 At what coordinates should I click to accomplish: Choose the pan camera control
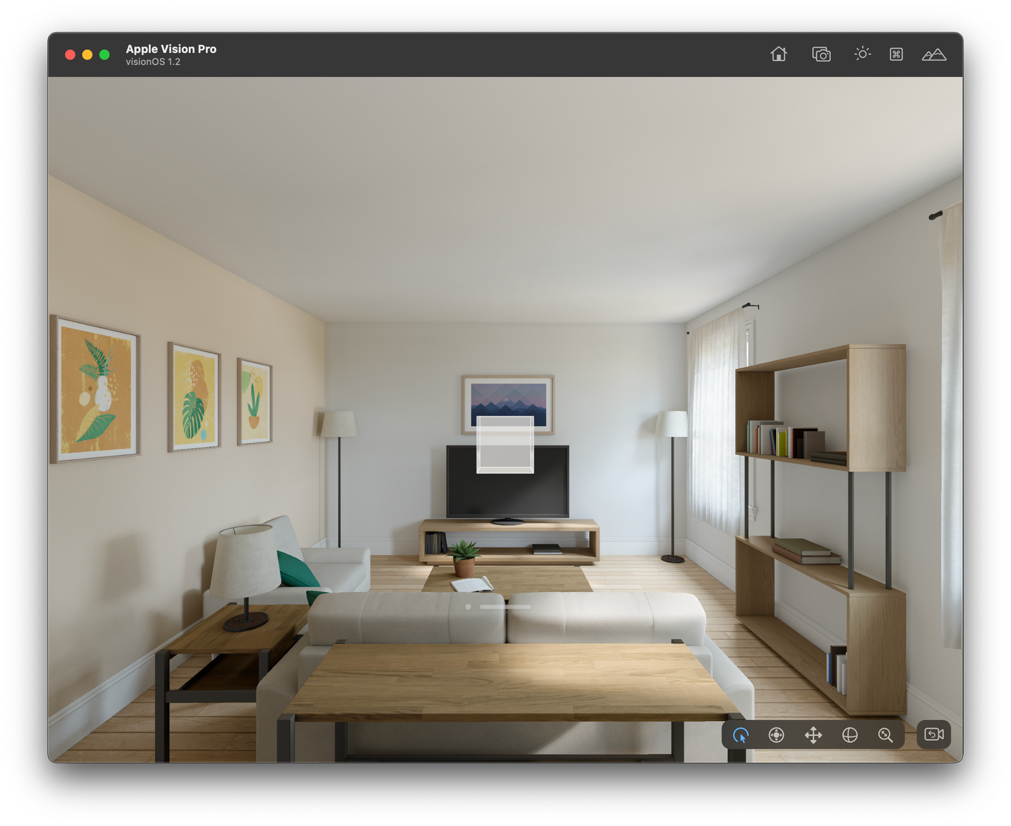click(x=814, y=735)
